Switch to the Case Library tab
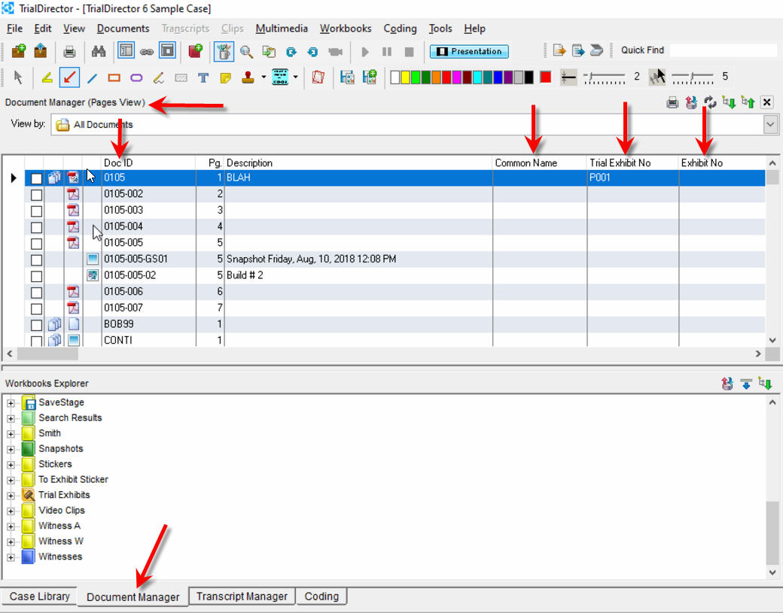This screenshot has height=613, width=783. (x=39, y=596)
